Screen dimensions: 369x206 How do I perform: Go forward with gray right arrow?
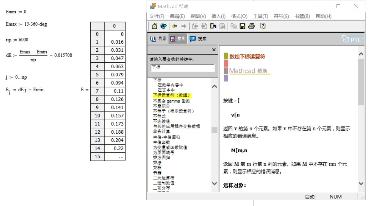point(184,26)
